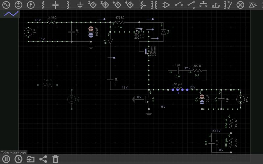This screenshot has width=263, height=164.
Task: Select the 475 kΩ resistor
Action: tap(120, 22)
